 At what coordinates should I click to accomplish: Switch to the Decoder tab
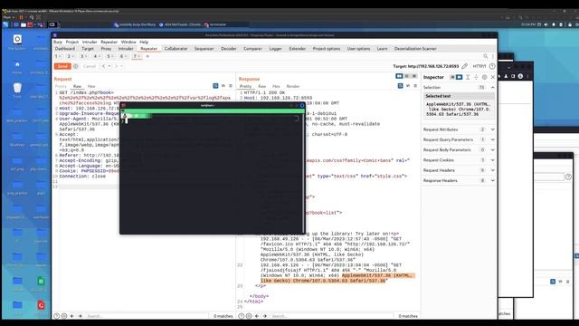tap(229, 49)
